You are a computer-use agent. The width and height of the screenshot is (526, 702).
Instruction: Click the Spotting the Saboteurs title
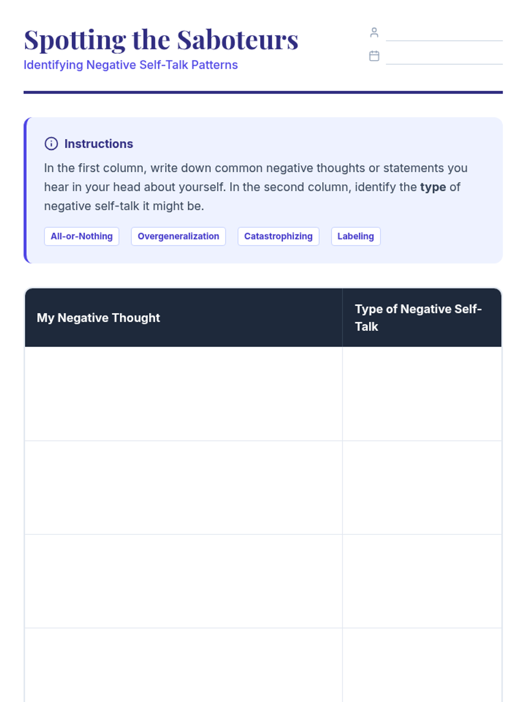tap(161, 40)
